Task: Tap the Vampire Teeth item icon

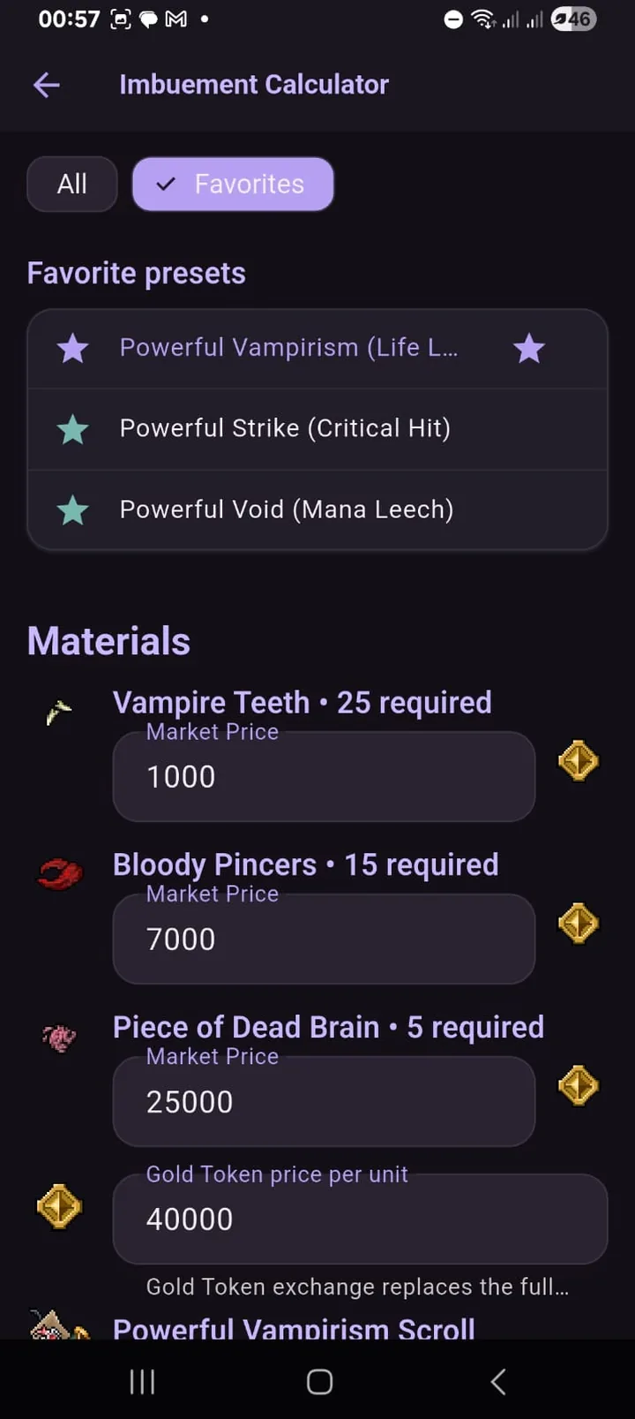Action: pyautogui.click(x=58, y=711)
